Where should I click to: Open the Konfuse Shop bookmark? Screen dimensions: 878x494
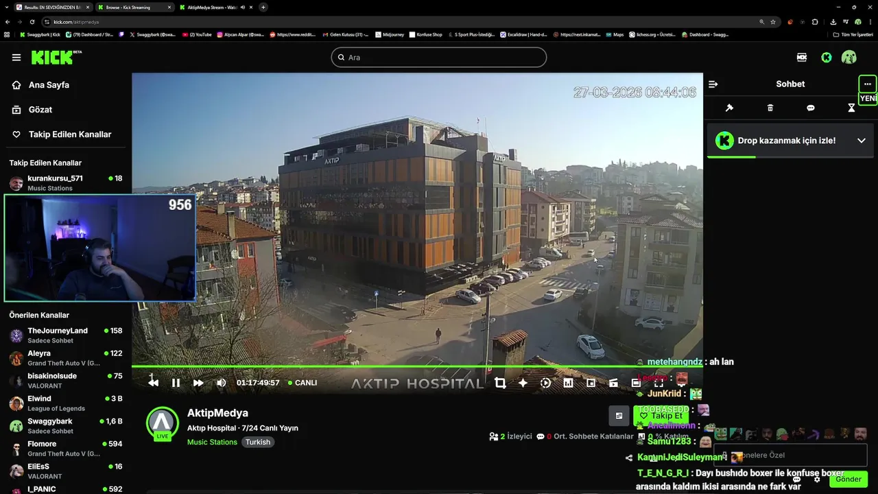click(426, 34)
